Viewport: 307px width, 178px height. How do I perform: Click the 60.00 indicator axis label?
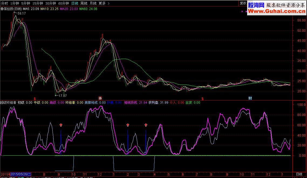(x=301, y=125)
